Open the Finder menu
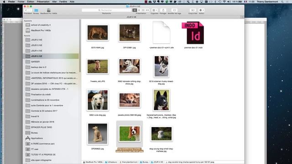 11,2
